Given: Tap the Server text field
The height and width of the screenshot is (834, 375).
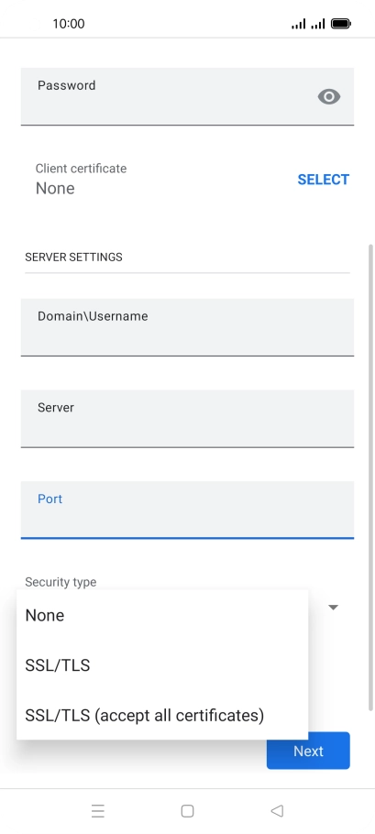Looking at the screenshot, I should coord(187,419).
